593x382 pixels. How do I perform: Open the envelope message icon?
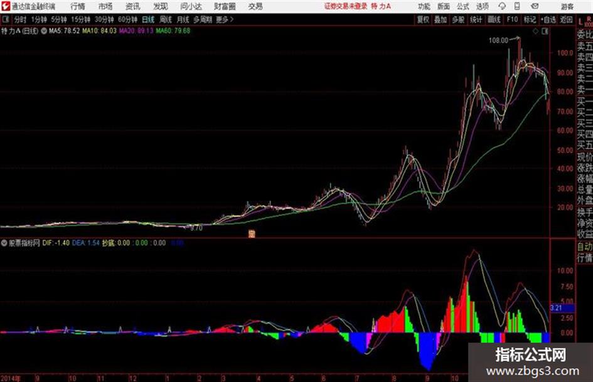(x=535, y=6)
